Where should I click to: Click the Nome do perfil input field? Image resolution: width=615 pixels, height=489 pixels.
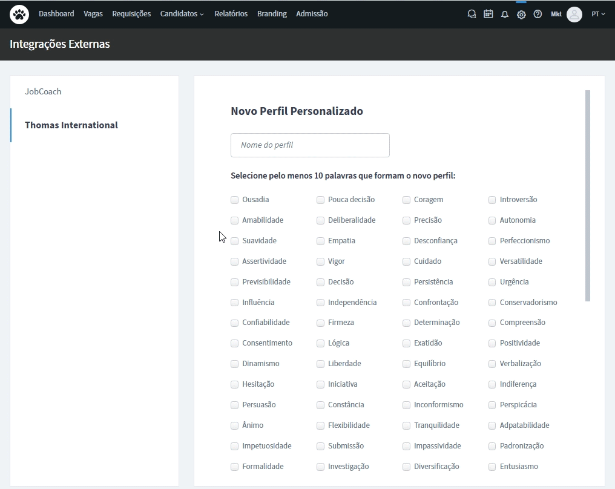tap(310, 145)
